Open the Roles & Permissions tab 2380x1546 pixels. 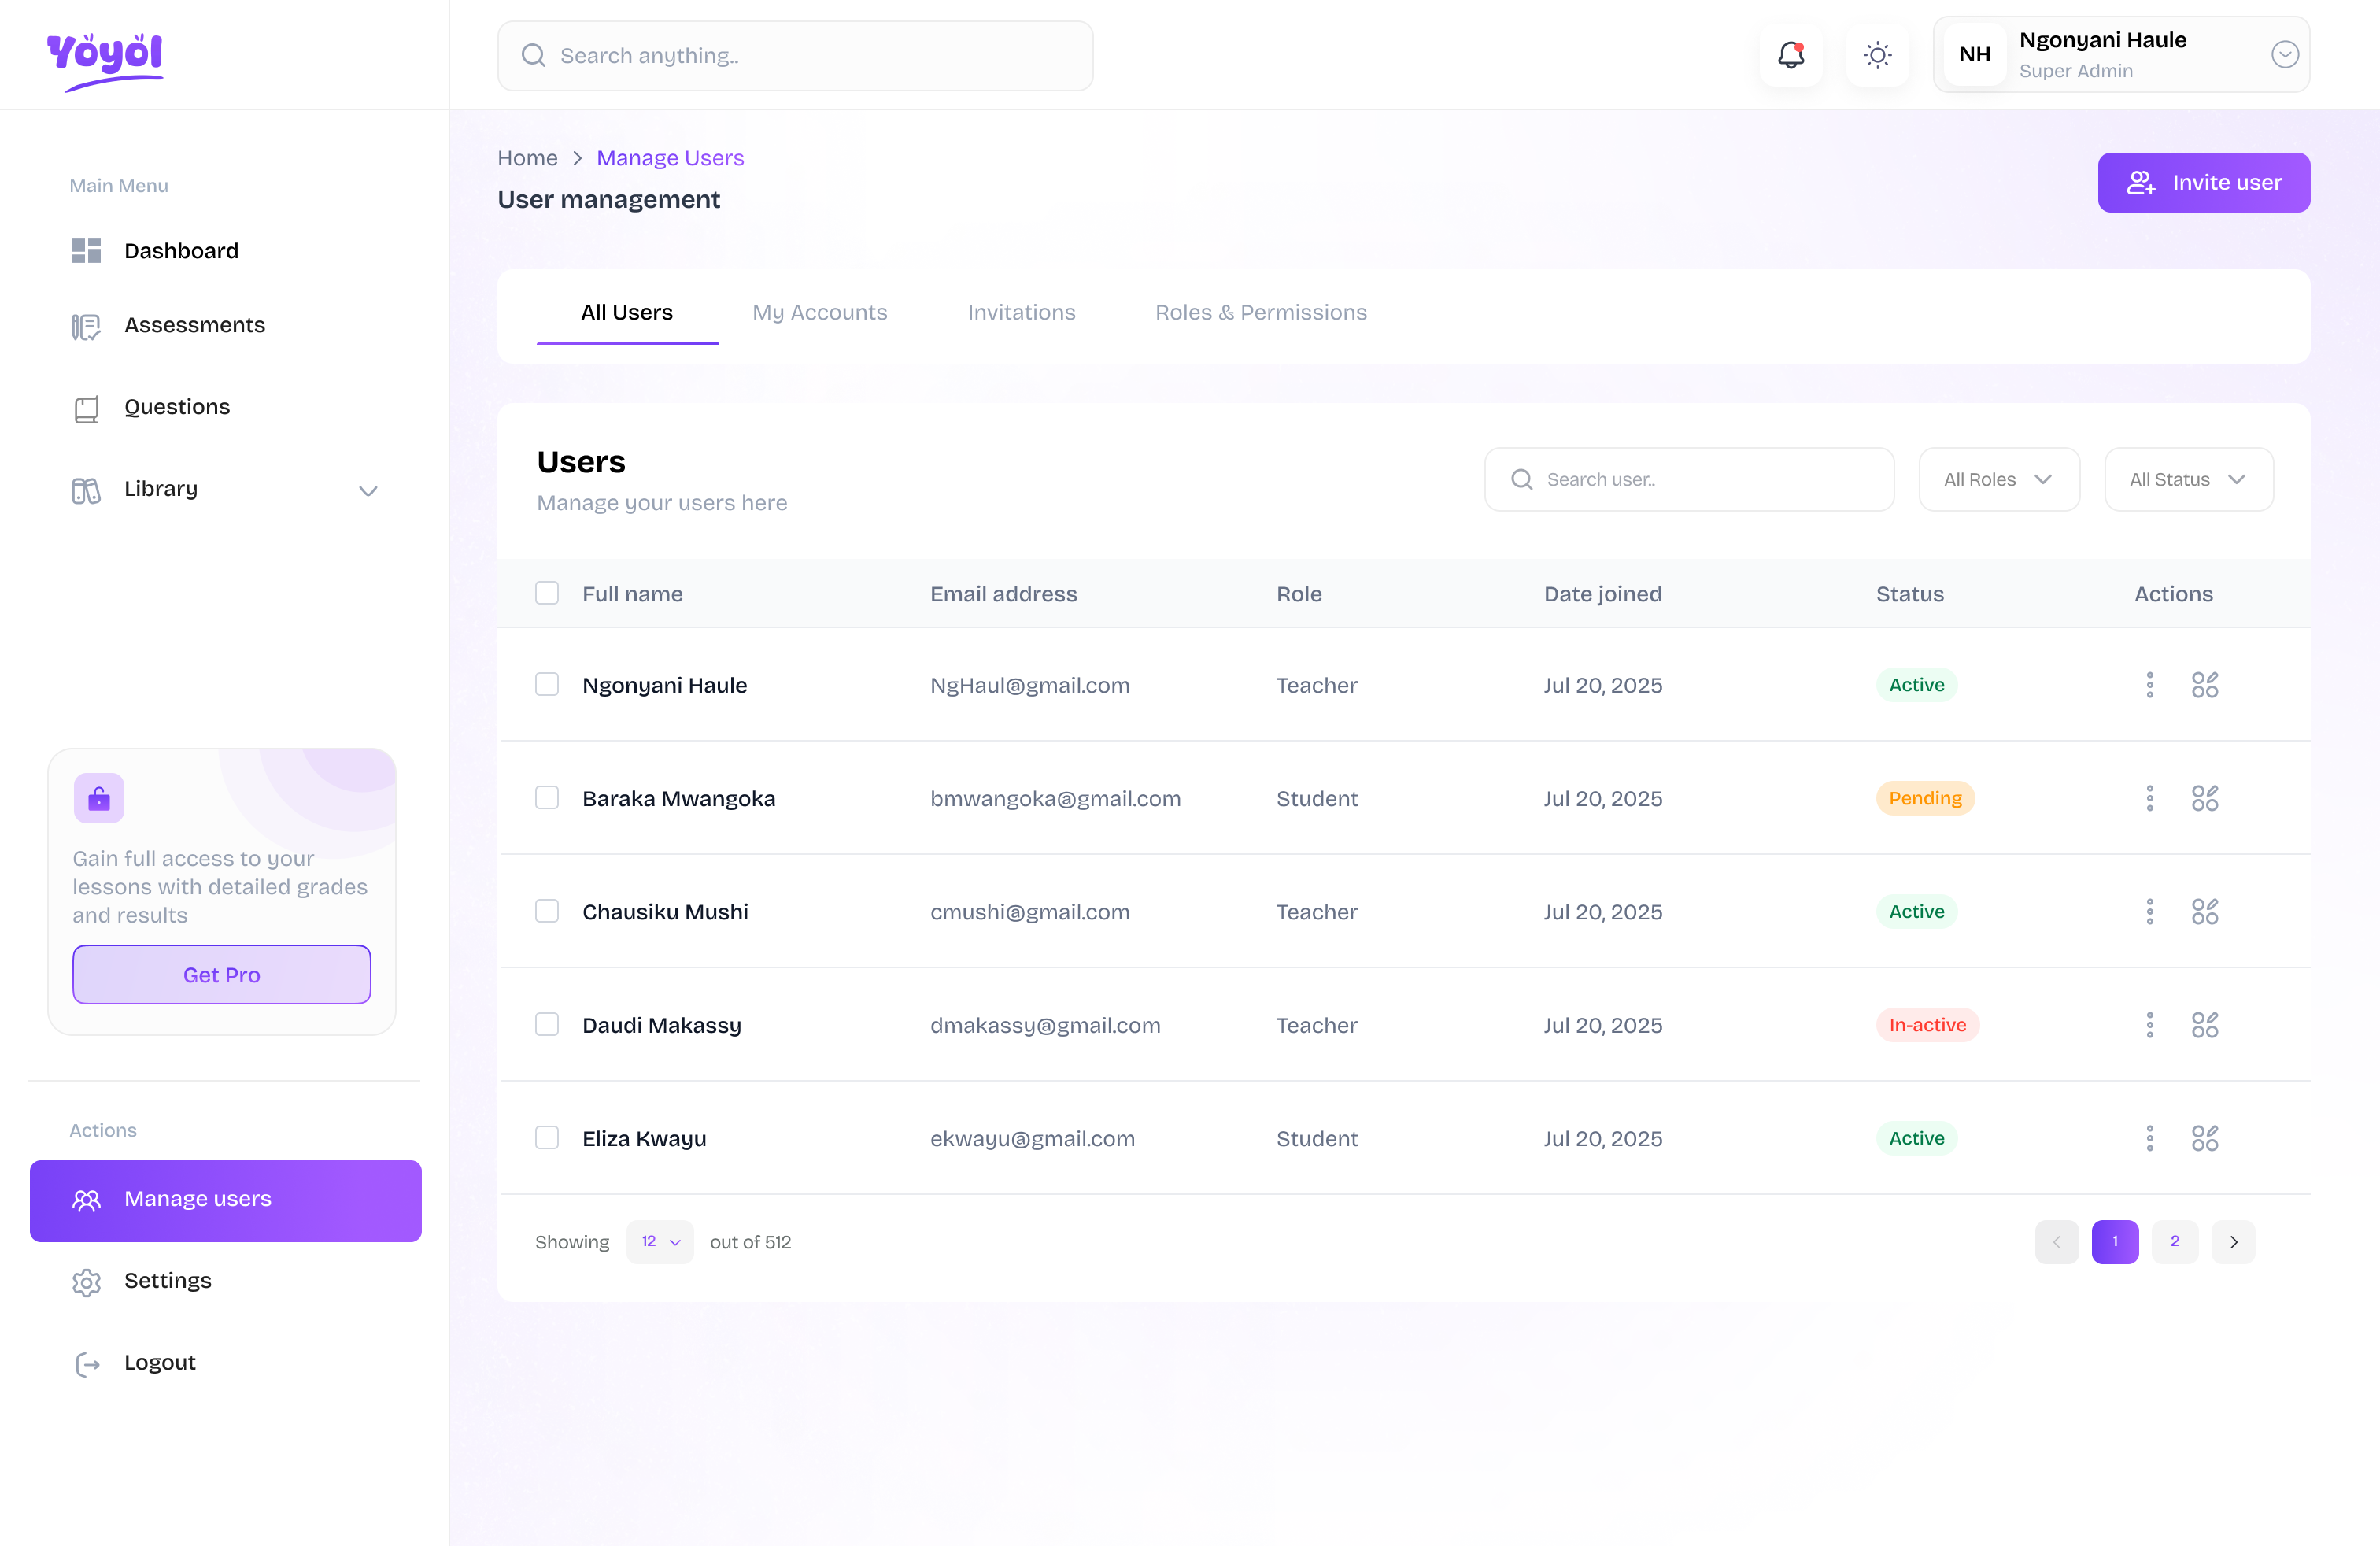(x=1261, y=312)
